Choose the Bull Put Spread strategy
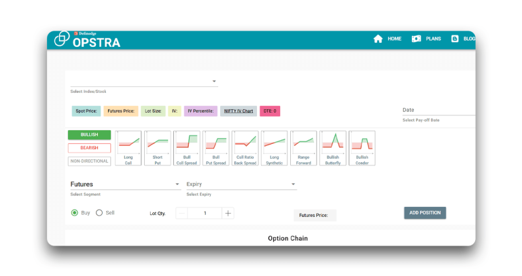Screen dimensions: 522x276 (215, 148)
